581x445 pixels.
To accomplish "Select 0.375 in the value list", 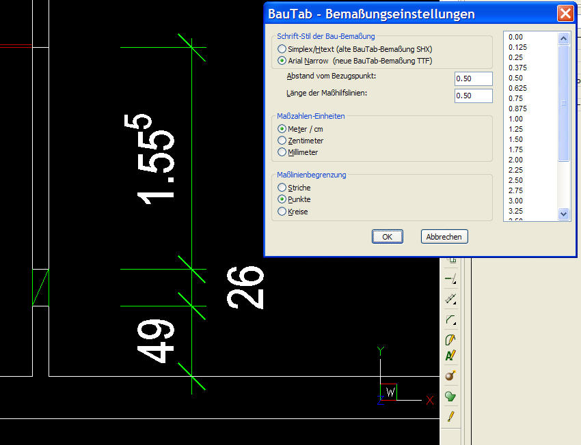I will [x=517, y=68].
